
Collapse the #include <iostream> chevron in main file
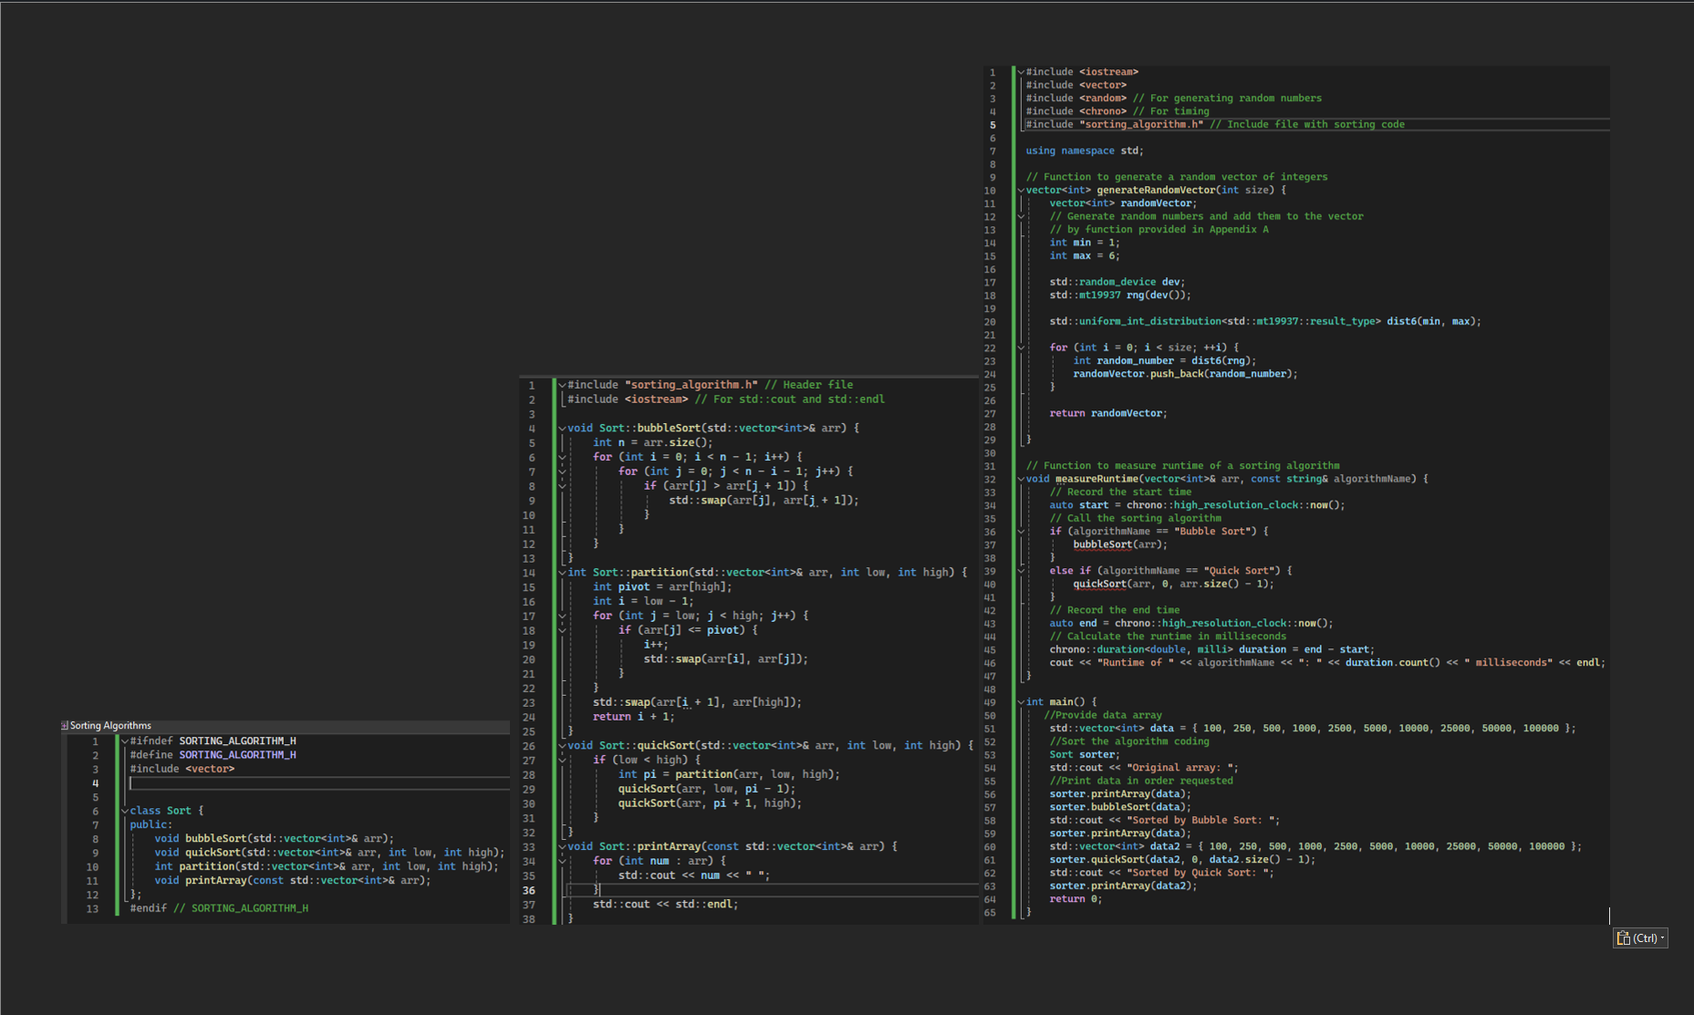click(x=1021, y=72)
